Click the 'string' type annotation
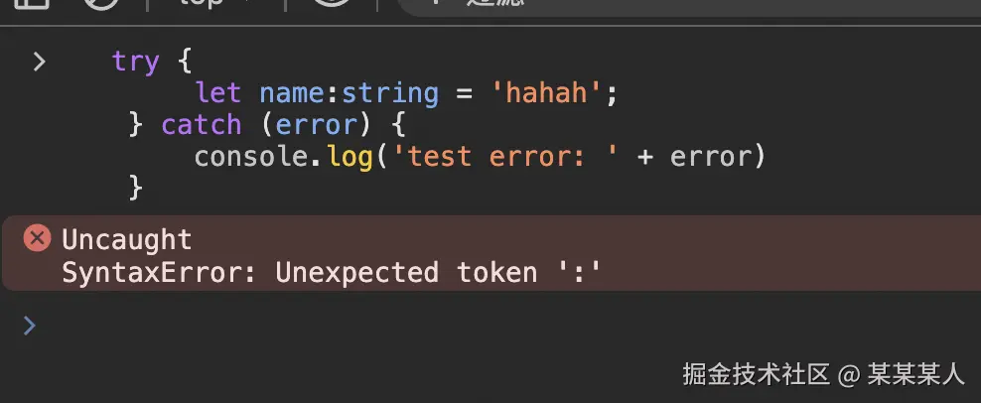981x403 pixels. coord(390,93)
